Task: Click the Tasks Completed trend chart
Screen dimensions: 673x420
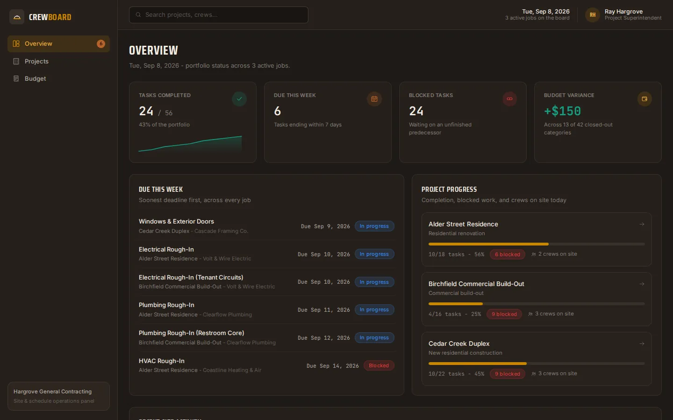Action: click(190, 144)
